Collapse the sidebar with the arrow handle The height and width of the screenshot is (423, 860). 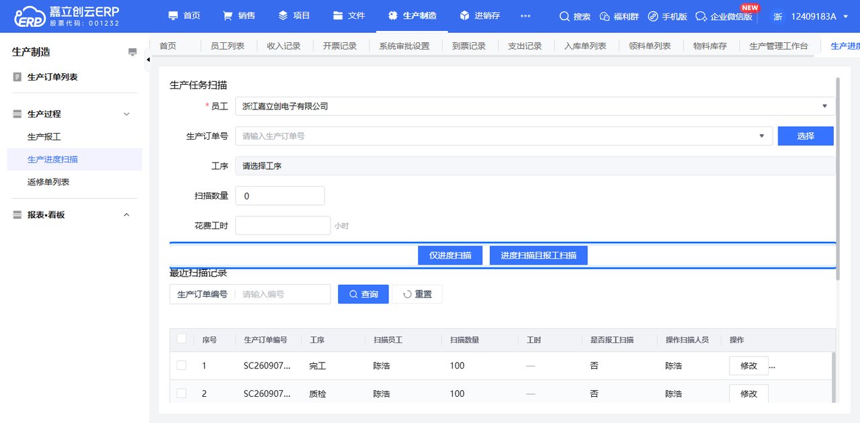[148, 60]
